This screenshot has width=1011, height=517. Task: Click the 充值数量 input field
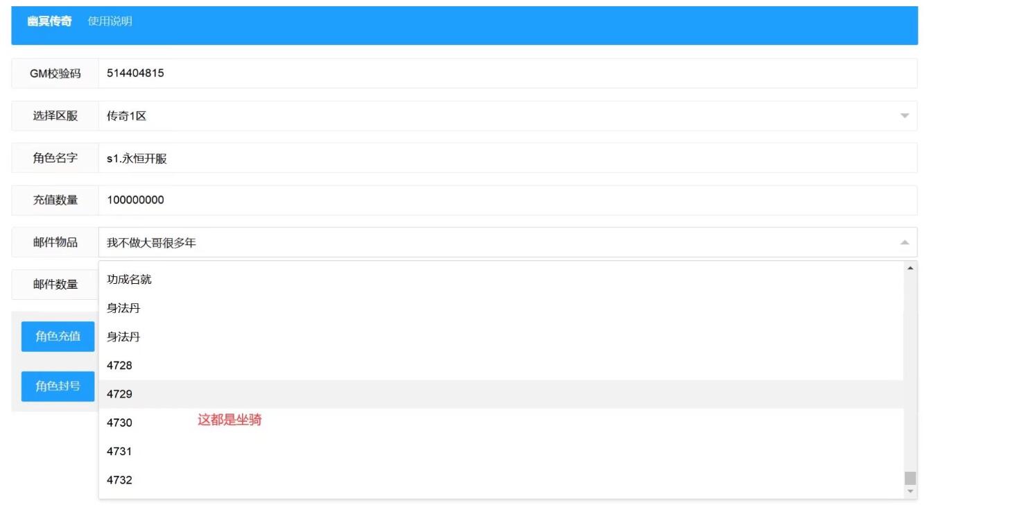(x=507, y=200)
